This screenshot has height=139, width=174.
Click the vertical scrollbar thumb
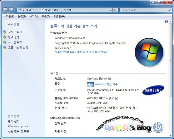pos(170,60)
